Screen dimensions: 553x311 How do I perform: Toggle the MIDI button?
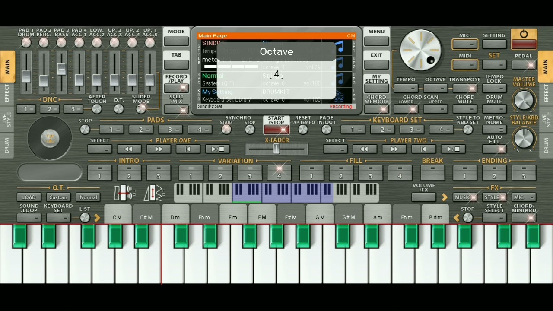click(x=465, y=65)
